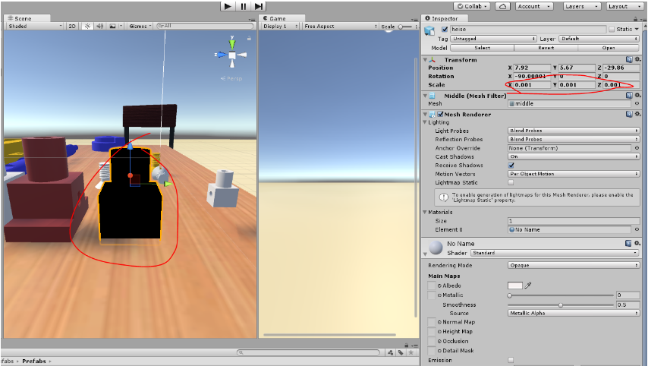Image resolution: width=648 pixels, height=366 pixels.
Task: Open the Cloud services icon
Action: click(x=502, y=6)
